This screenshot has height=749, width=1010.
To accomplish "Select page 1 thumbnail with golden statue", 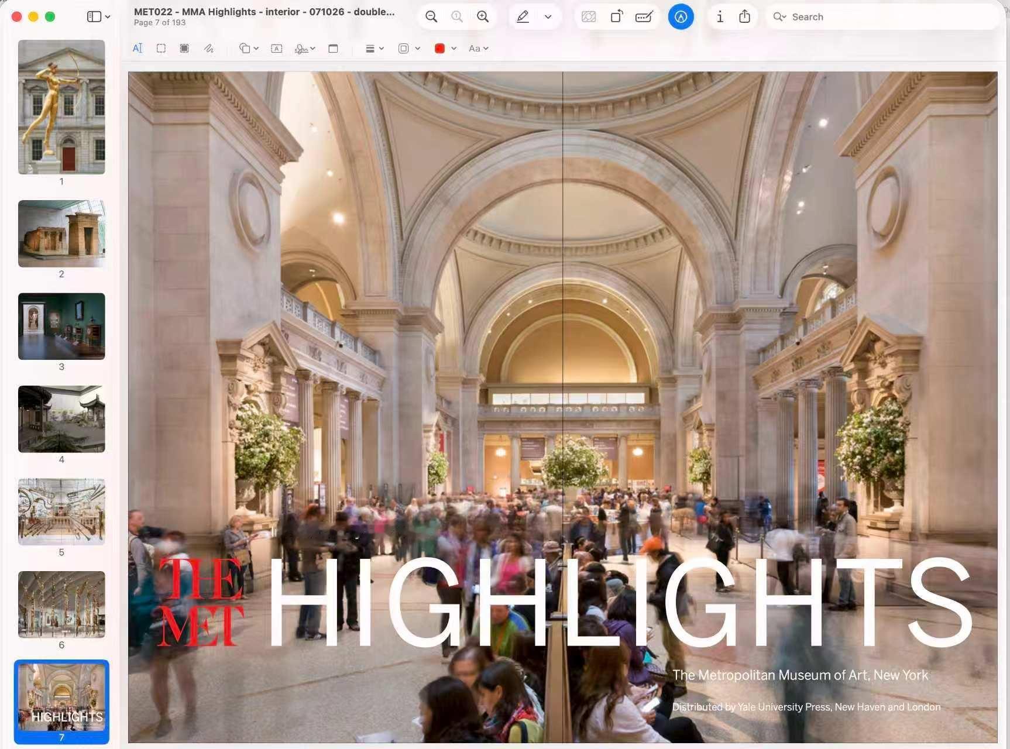I will click(x=61, y=107).
